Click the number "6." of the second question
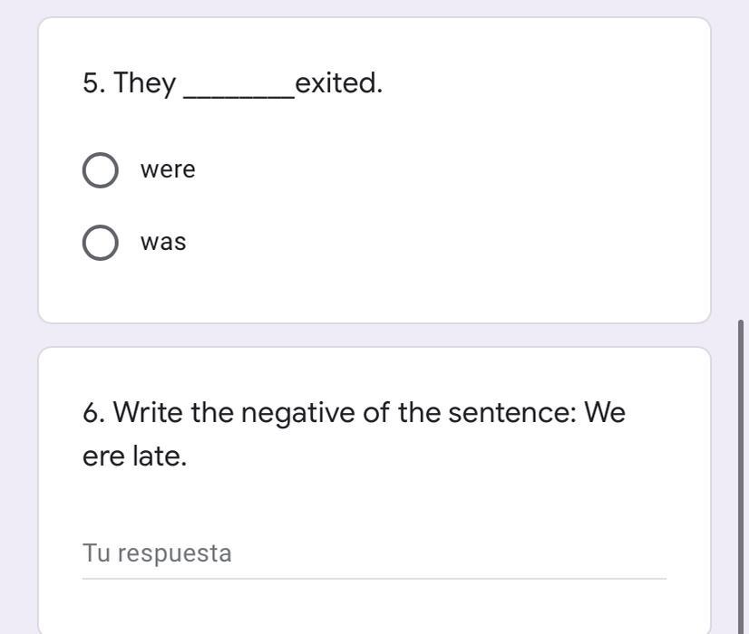Screen dimensions: 749x634 click(94, 413)
